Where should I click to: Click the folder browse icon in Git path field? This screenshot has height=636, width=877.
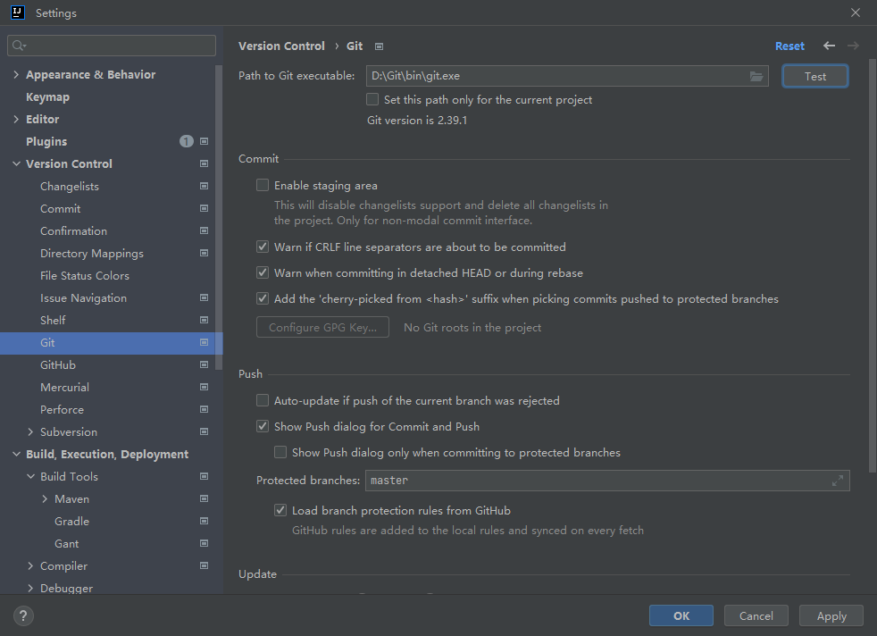(756, 76)
